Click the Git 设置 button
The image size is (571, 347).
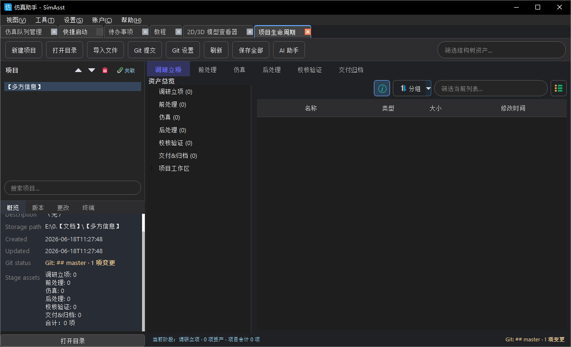coord(183,50)
